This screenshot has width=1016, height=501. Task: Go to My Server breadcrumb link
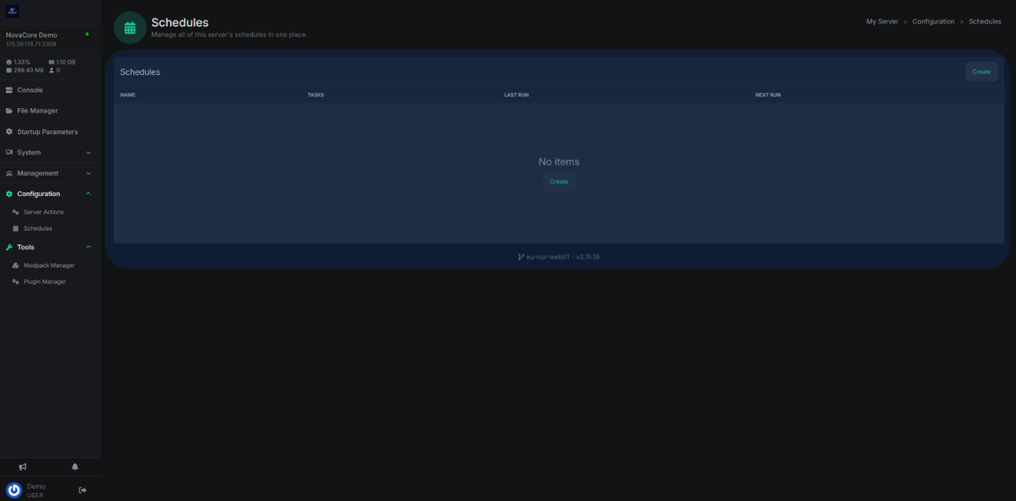point(882,21)
